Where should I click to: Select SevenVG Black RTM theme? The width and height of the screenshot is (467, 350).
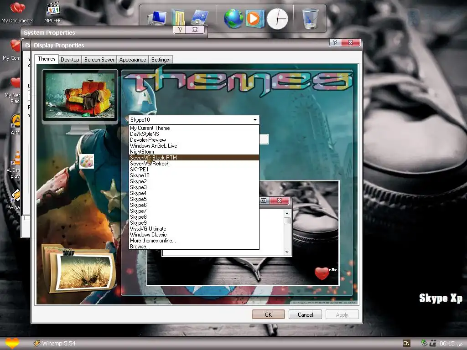(194, 157)
